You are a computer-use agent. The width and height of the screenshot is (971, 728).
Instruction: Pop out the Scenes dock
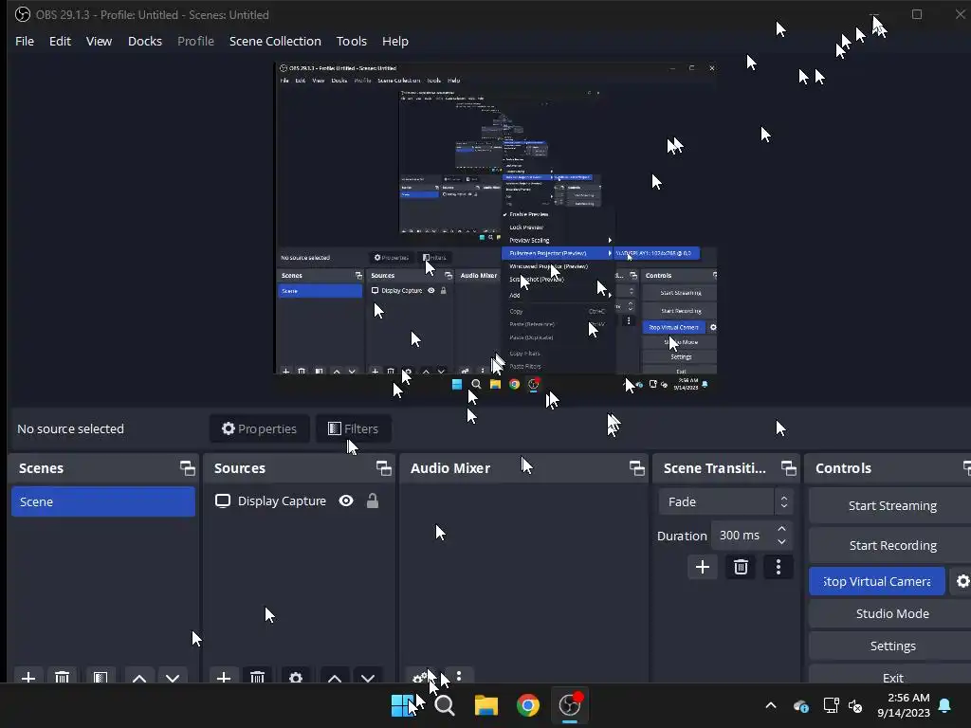pos(187,468)
